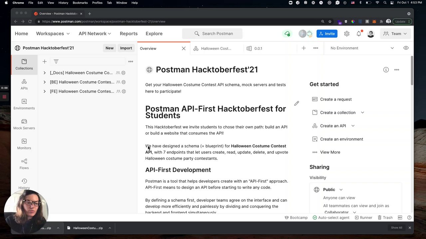Open the Mock Servers sidebar panel
Image resolution: width=426 pixels, height=239 pixels.
(24, 124)
